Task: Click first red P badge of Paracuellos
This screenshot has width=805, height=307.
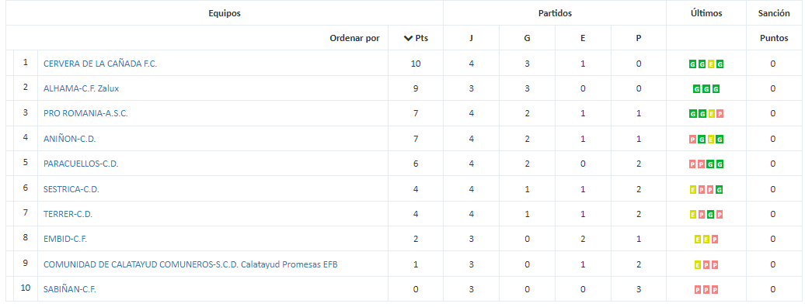Action: coord(692,164)
